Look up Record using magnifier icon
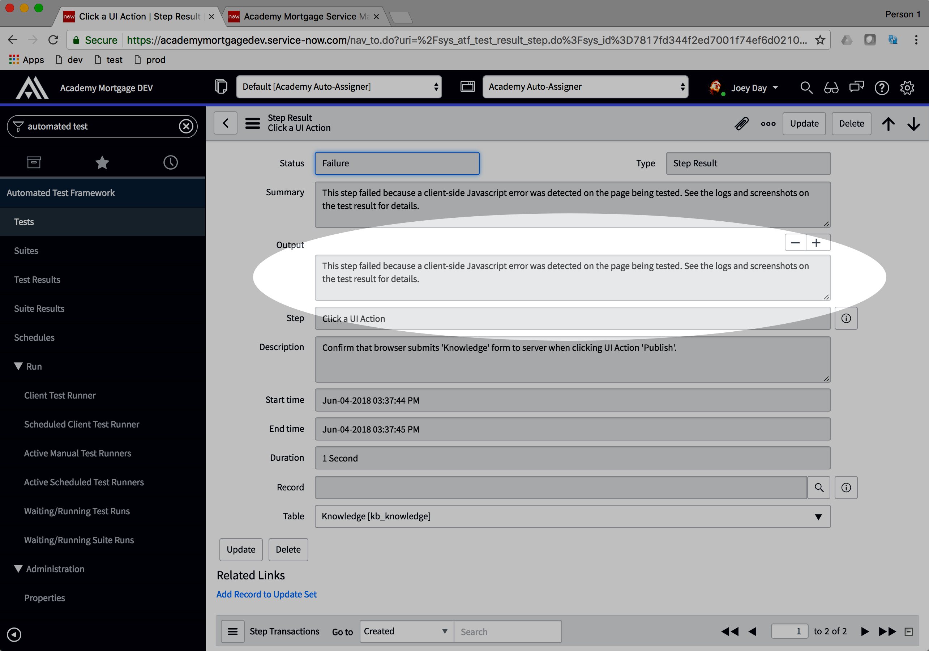Screen dimensions: 929x651 pos(819,488)
